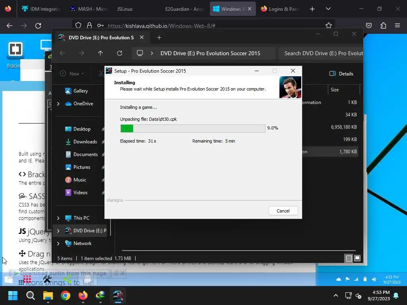407x305 pixels.
Task: Expand the OneDrive tree node
Action: [x=58, y=104]
